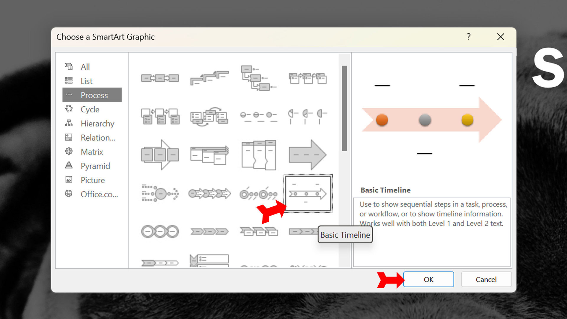Show All SmartArt graphics
567x319 pixels.
pyautogui.click(x=85, y=67)
